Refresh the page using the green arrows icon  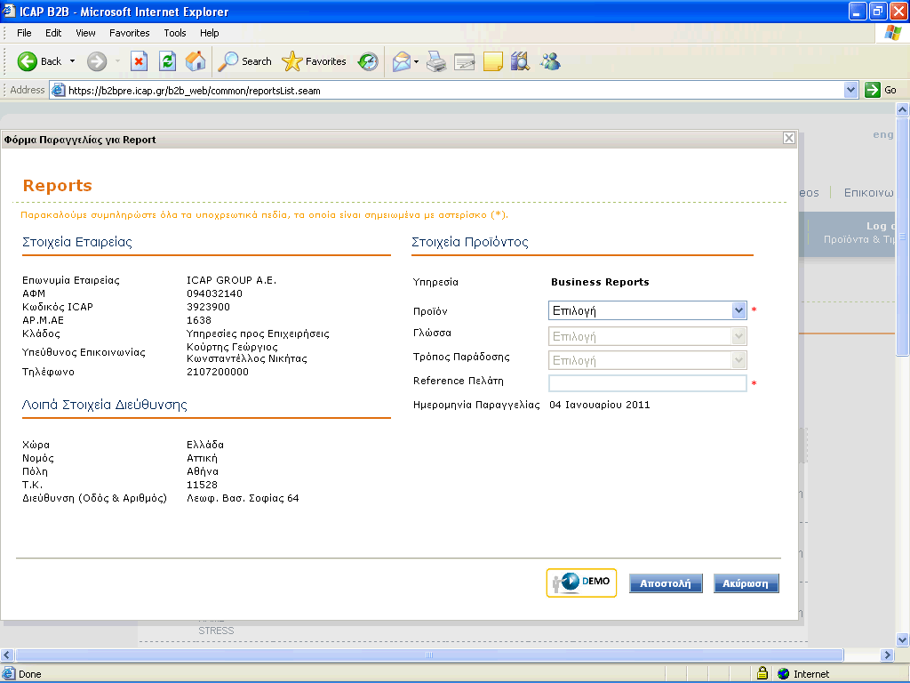(167, 61)
